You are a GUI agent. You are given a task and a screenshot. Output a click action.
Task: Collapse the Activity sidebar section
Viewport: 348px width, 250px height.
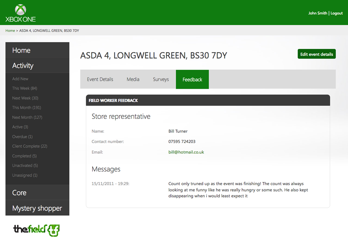click(x=23, y=66)
